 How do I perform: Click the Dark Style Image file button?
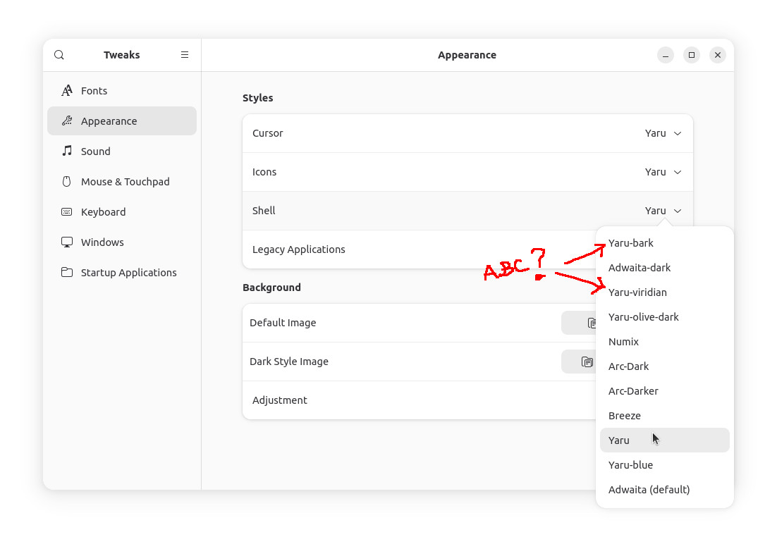coord(580,362)
